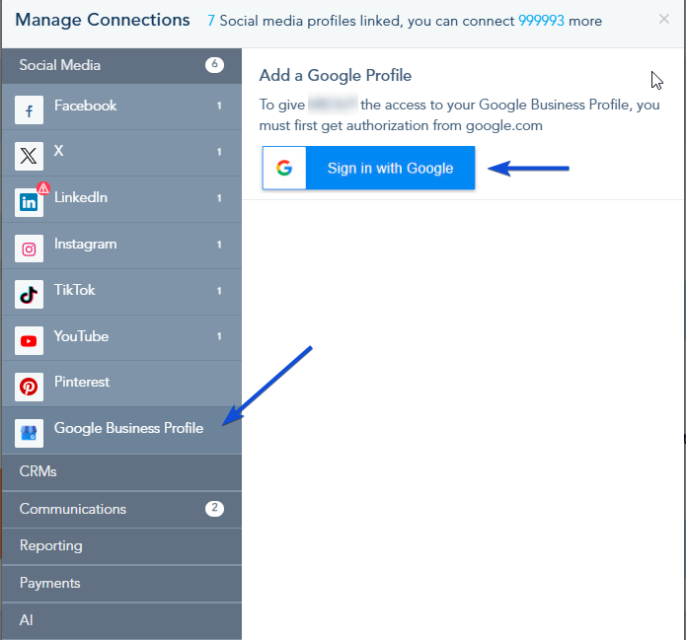The width and height of the screenshot is (686, 640).
Task: Click the TikTok connection count 1
Action: pos(219,291)
